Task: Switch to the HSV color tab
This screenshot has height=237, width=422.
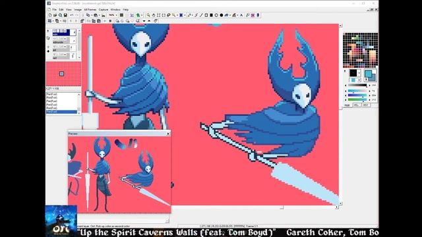Action: coord(365,105)
